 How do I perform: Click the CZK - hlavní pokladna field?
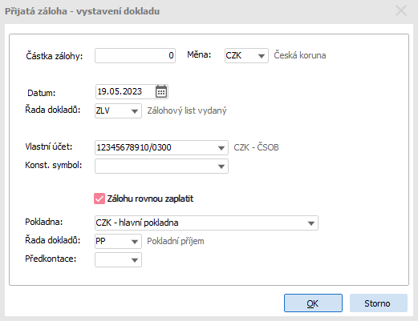click(206, 223)
